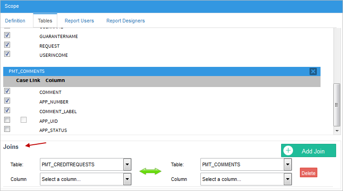
Task: Click the plus icon on Add Join
Action: click(288, 151)
